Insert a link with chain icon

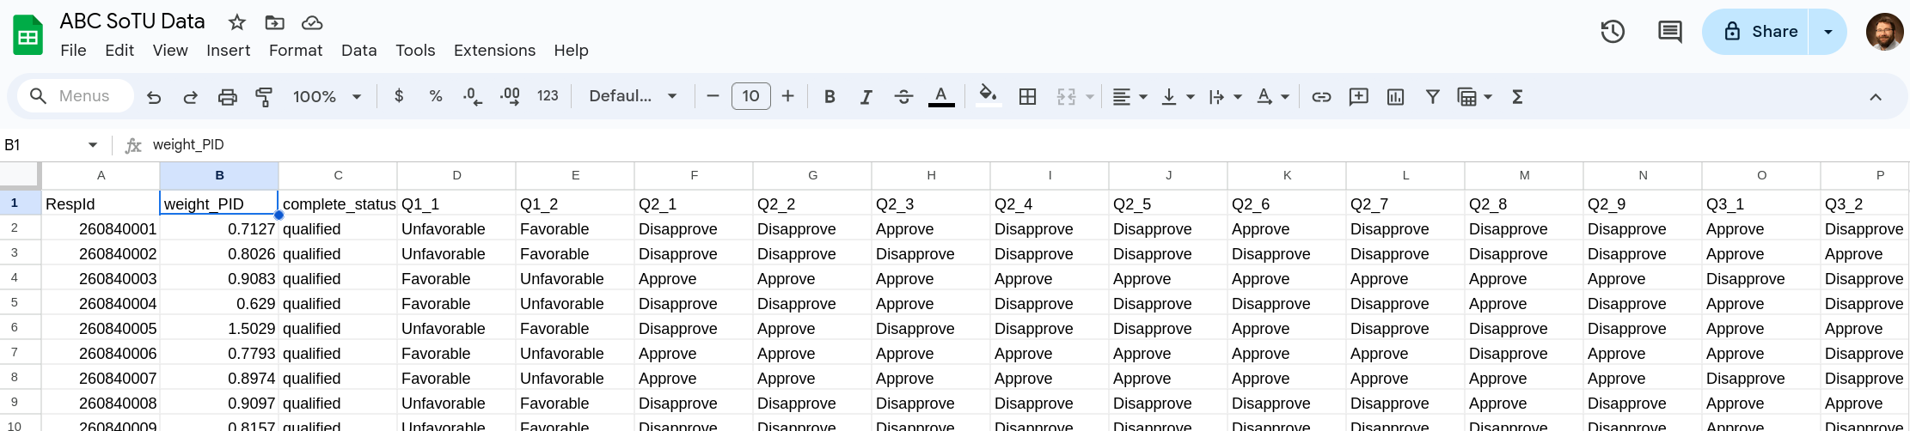point(1321,97)
